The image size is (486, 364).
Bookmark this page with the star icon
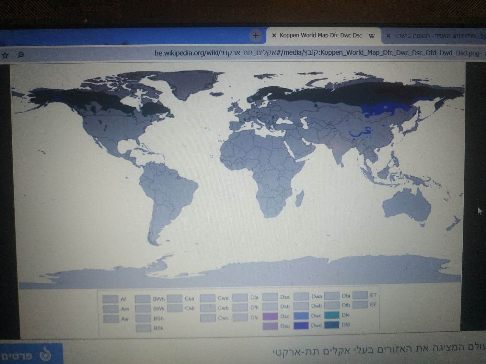(5, 55)
